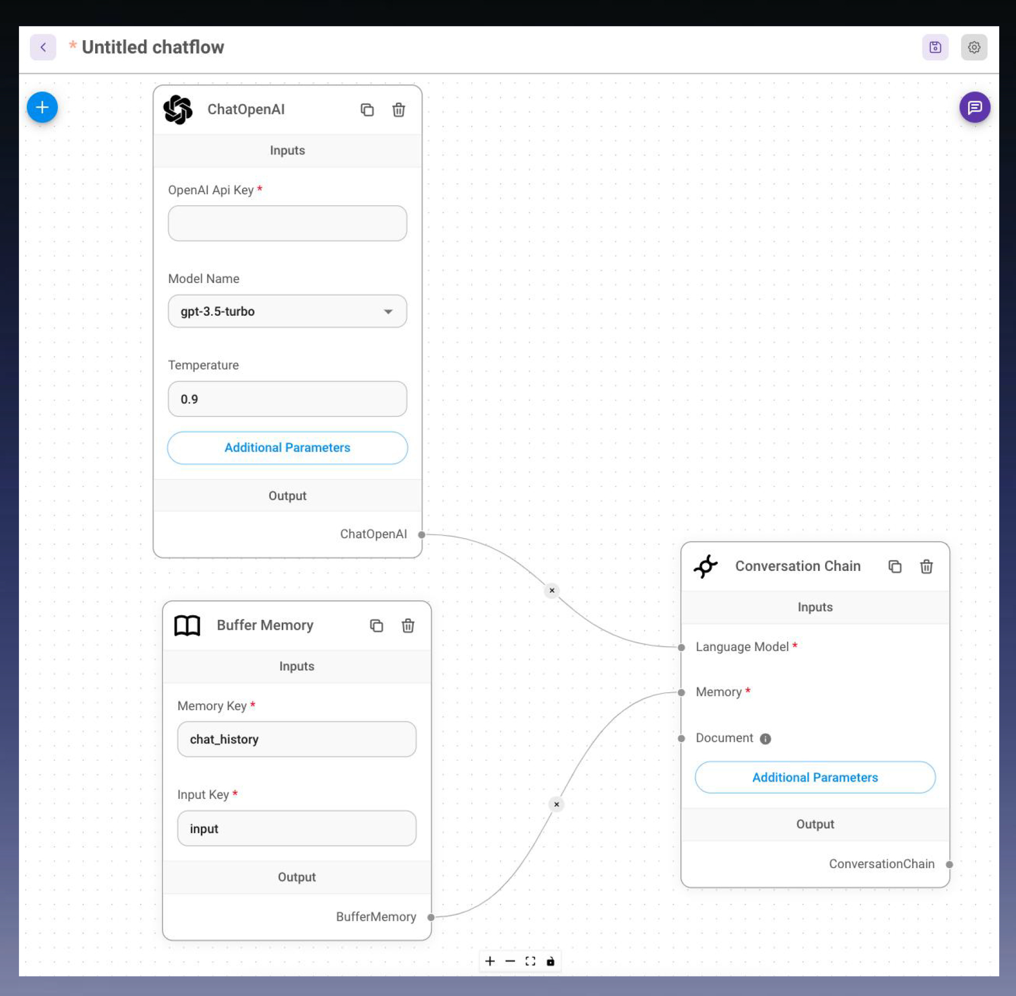Show info for the Document input
The image size is (1016, 996).
tap(765, 739)
